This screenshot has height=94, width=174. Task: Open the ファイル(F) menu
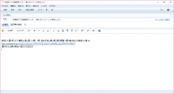(x=5, y=6)
